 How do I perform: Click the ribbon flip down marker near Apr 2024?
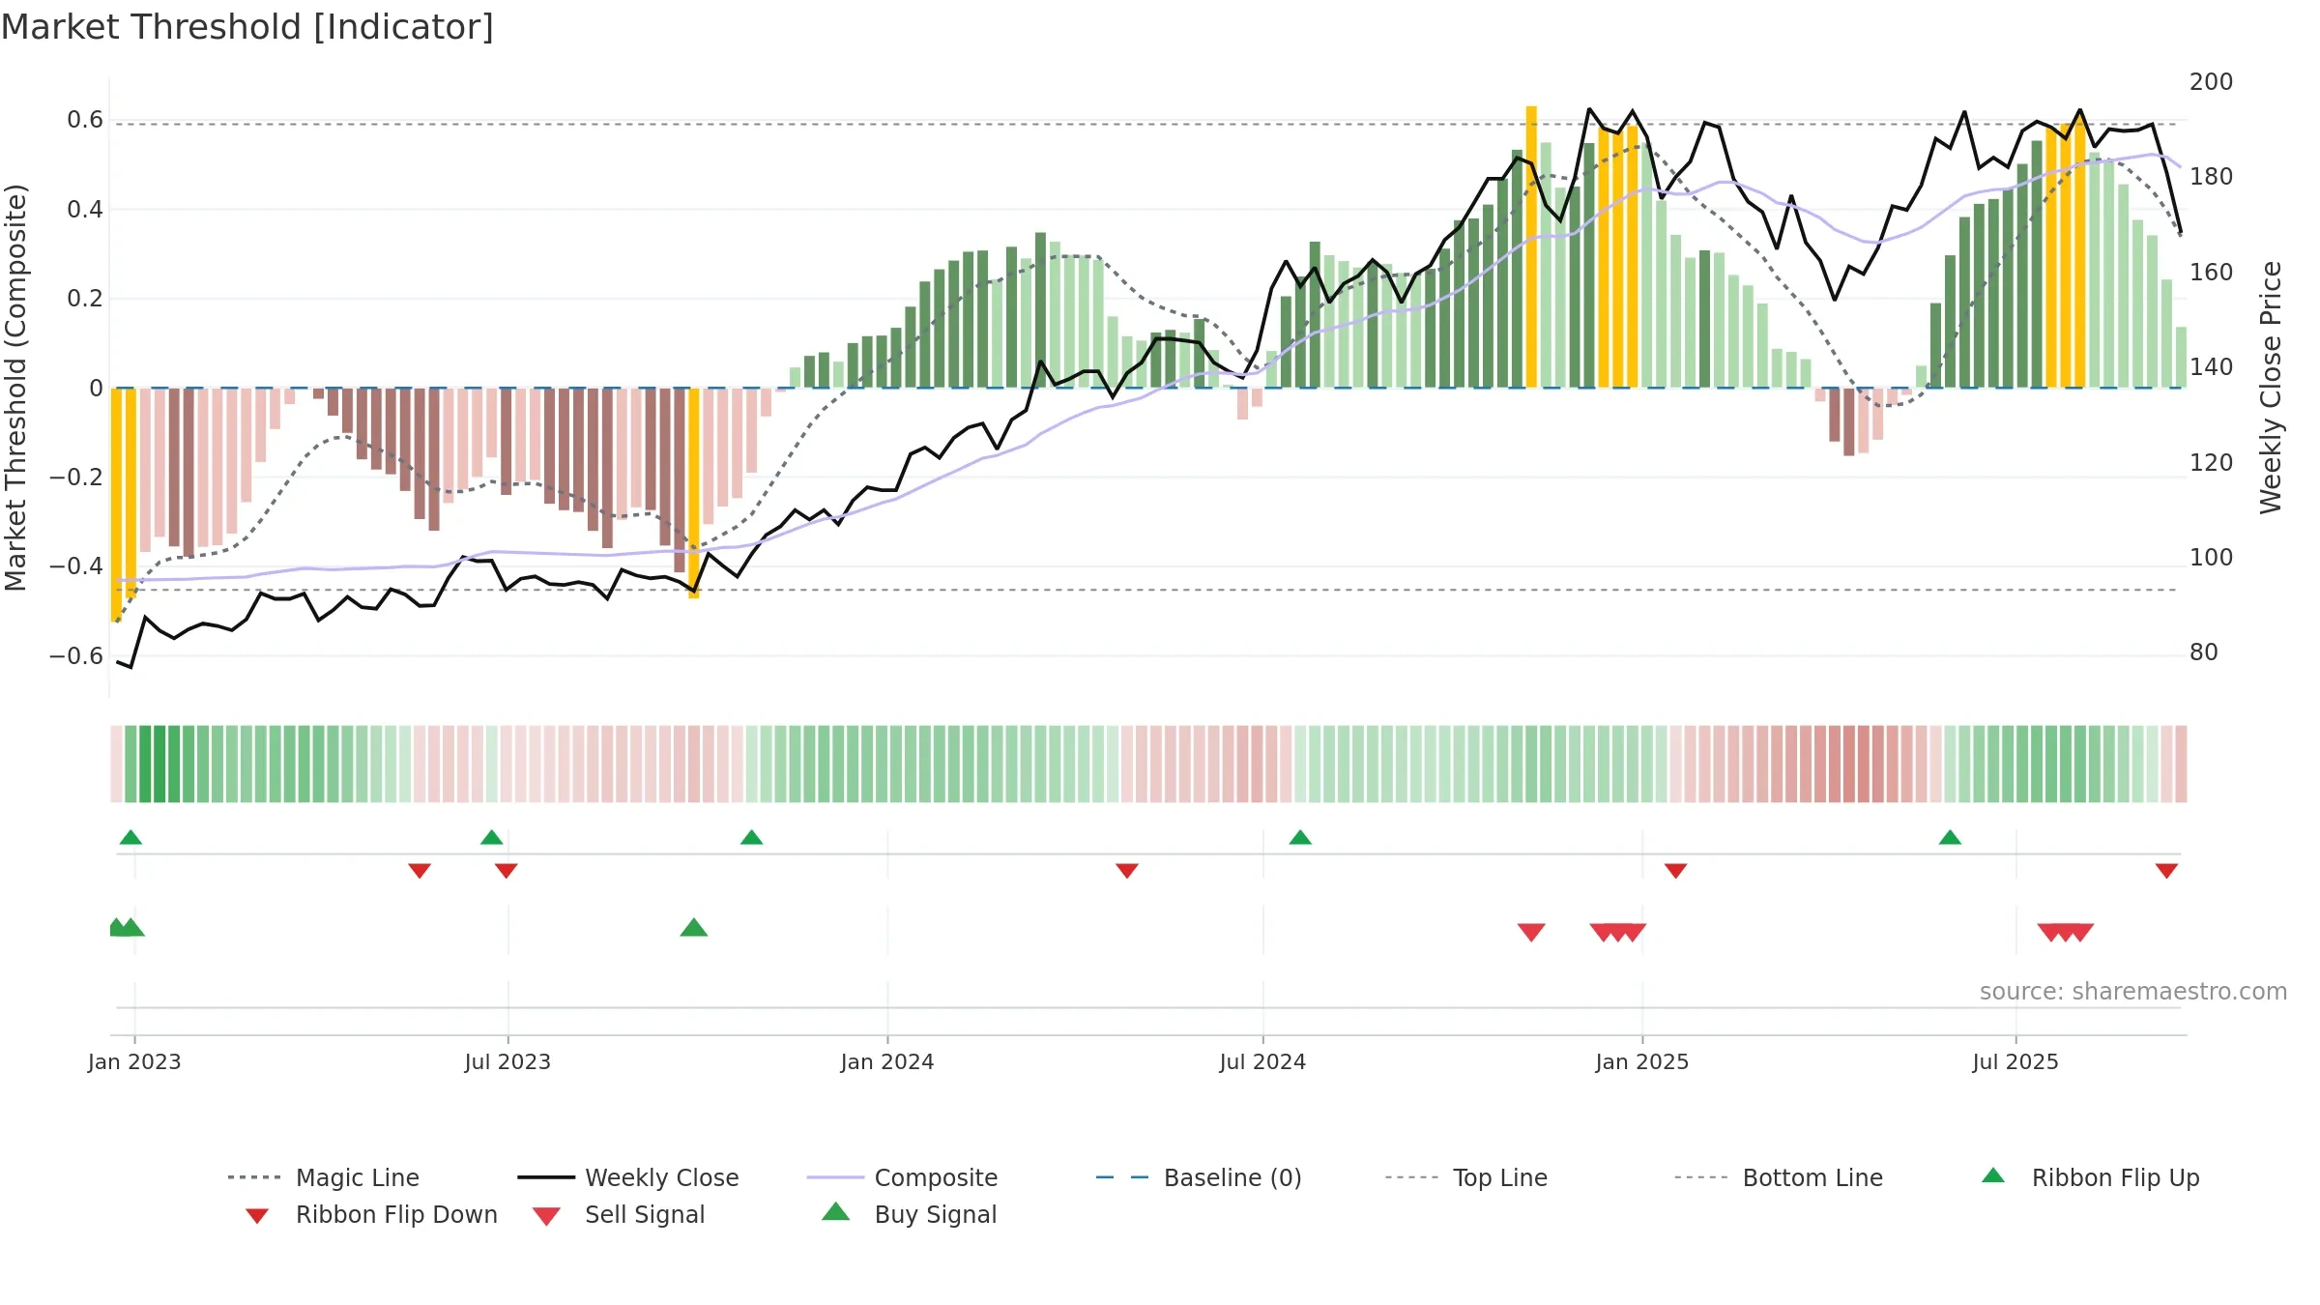tap(1127, 871)
